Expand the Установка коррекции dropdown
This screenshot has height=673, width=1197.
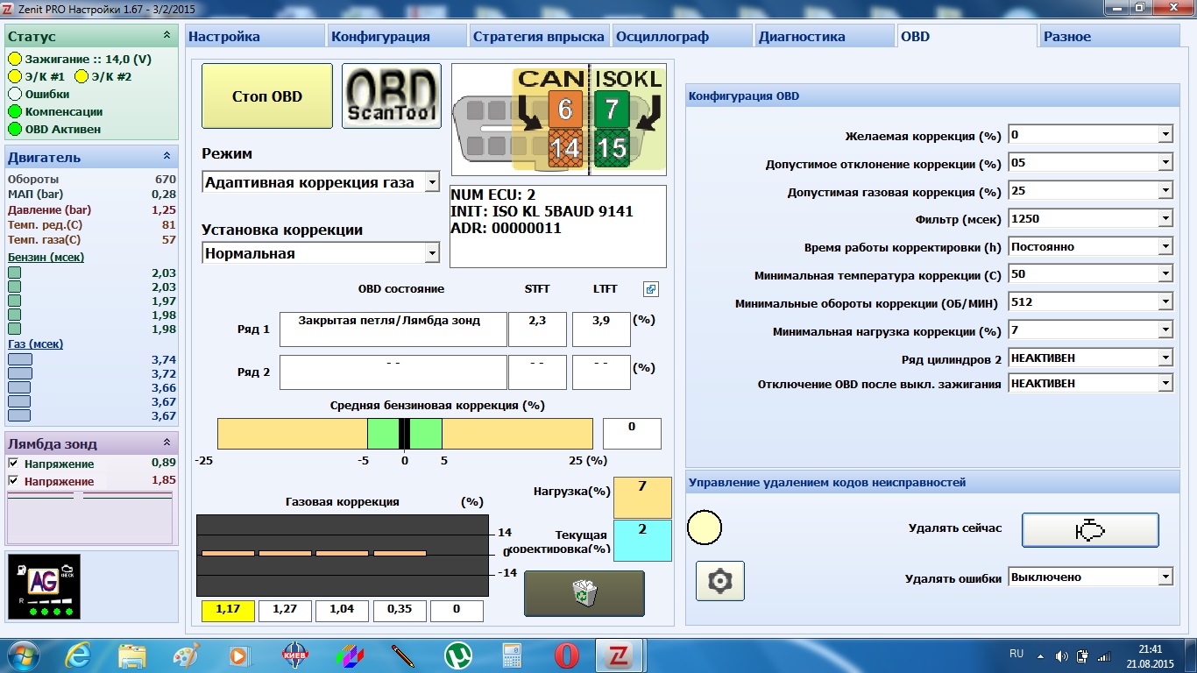pos(431,253)
